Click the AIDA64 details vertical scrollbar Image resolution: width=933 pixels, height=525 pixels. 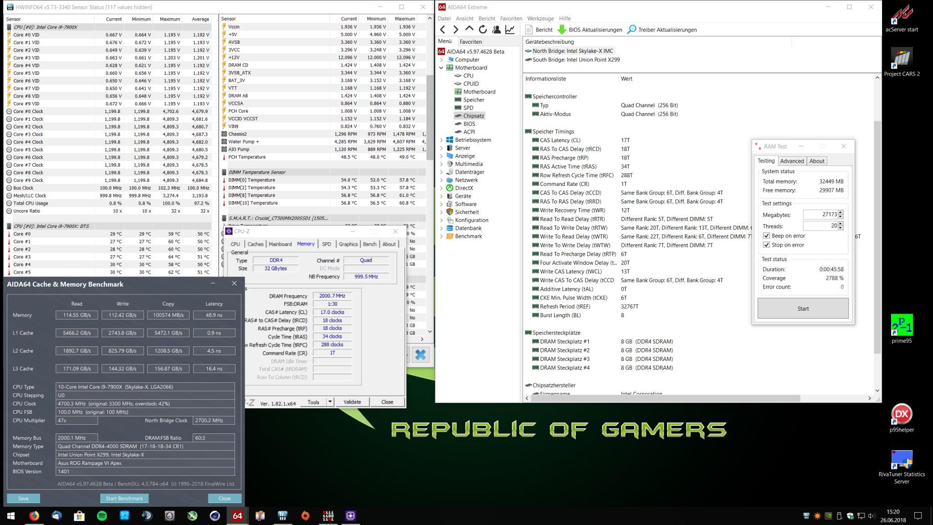click(x=877, y=237)
